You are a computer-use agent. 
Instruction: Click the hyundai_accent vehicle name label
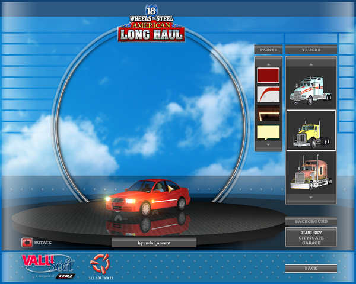(154, 243)
